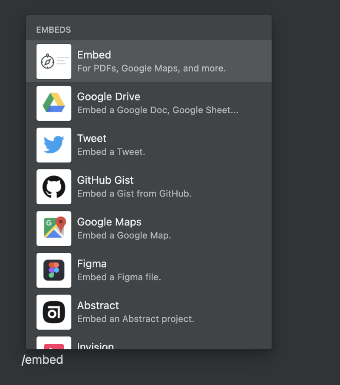Screen dimensions: 340x385
Task: Pick the "Abstract" embed option
Action: pyautogui.click(x=98, y=305)
